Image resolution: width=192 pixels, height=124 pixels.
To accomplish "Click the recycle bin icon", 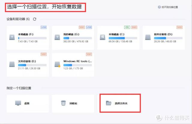I will pos(63,103).
